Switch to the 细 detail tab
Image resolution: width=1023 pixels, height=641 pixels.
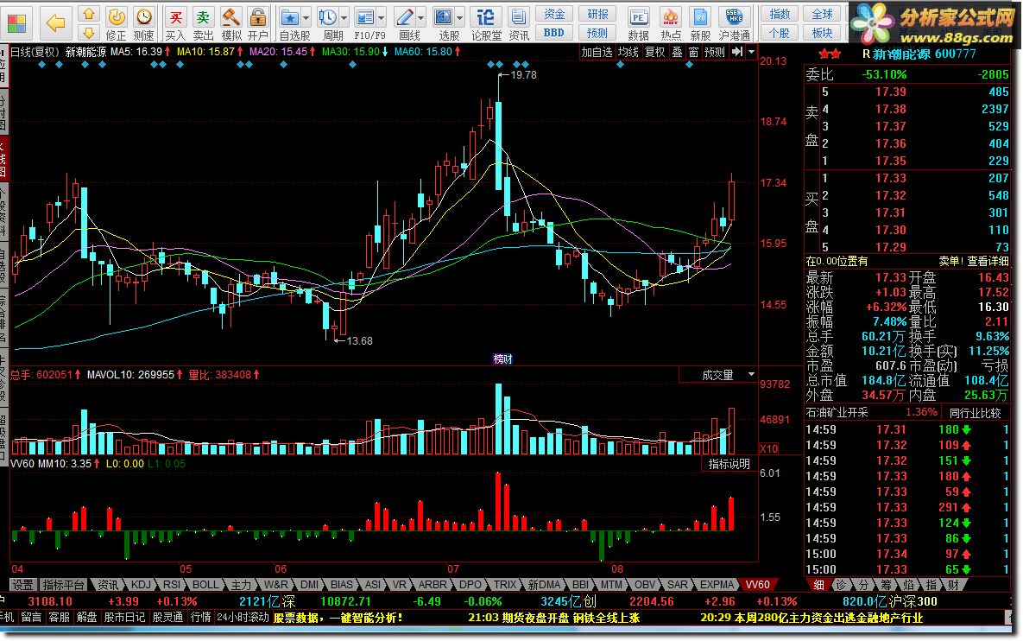coord(818,585)
